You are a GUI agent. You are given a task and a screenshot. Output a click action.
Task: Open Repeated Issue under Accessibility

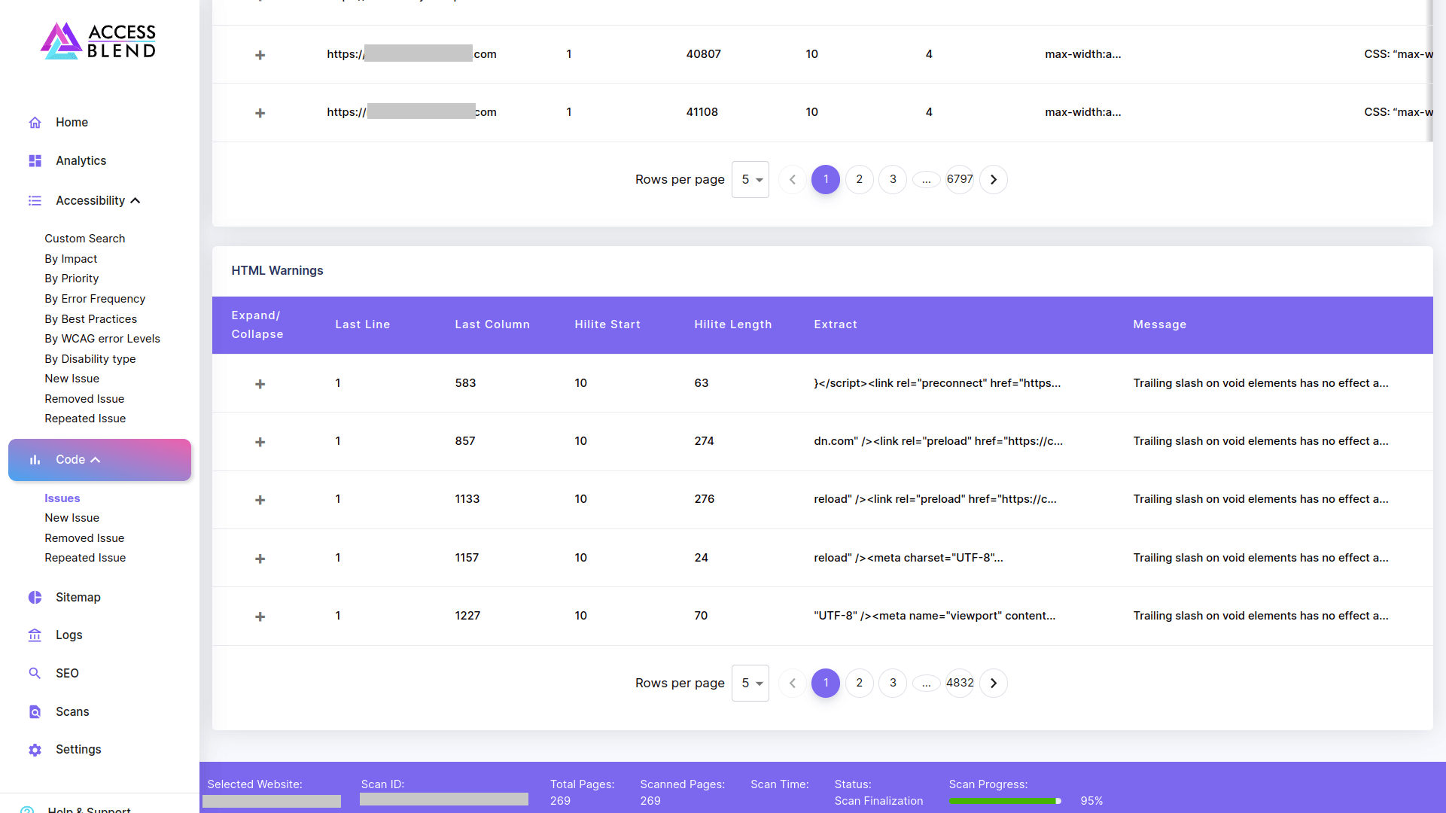click(85, 419)
